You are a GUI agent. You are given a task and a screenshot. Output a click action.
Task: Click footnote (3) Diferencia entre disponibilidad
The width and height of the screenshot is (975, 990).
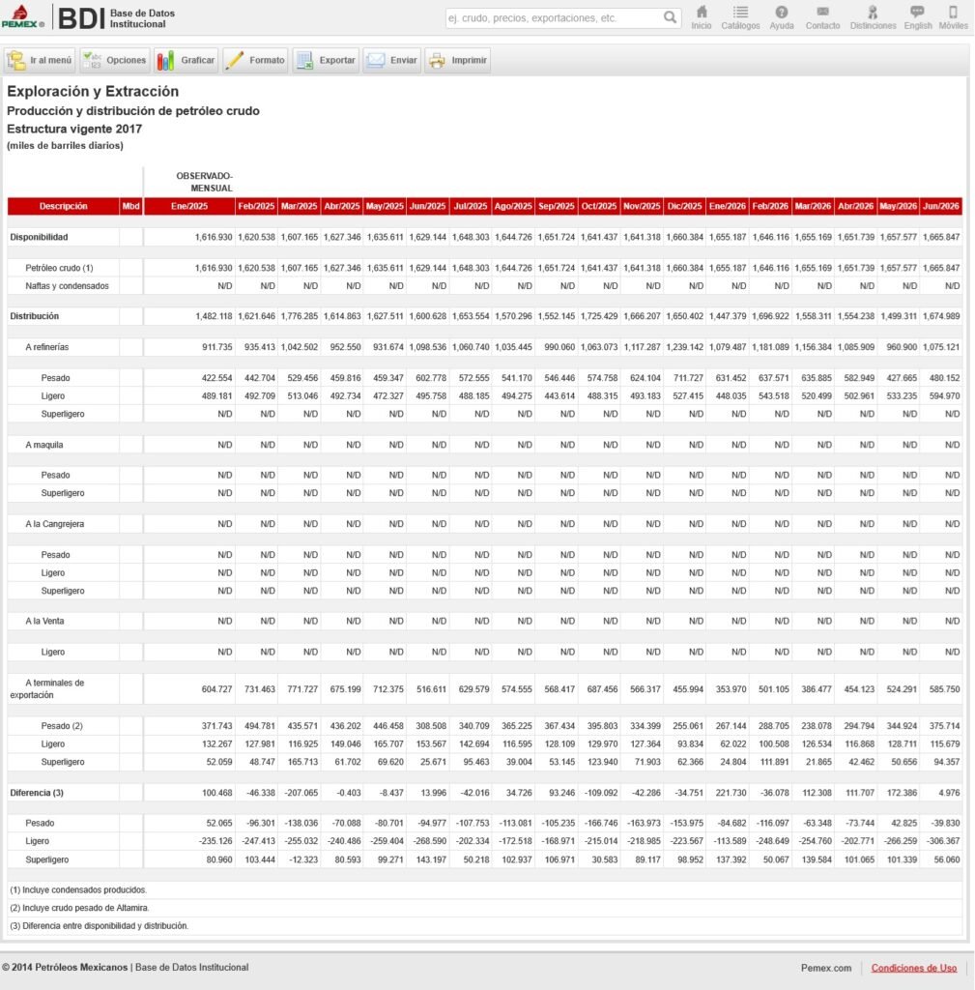pos(100,925)
